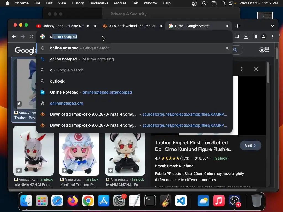283x212 pixels.
Task: Open Finder from the Dock
Action: pos(26,201)
